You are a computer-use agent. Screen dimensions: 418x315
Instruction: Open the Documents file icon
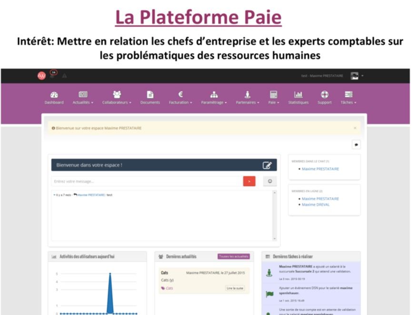[150, 95]
